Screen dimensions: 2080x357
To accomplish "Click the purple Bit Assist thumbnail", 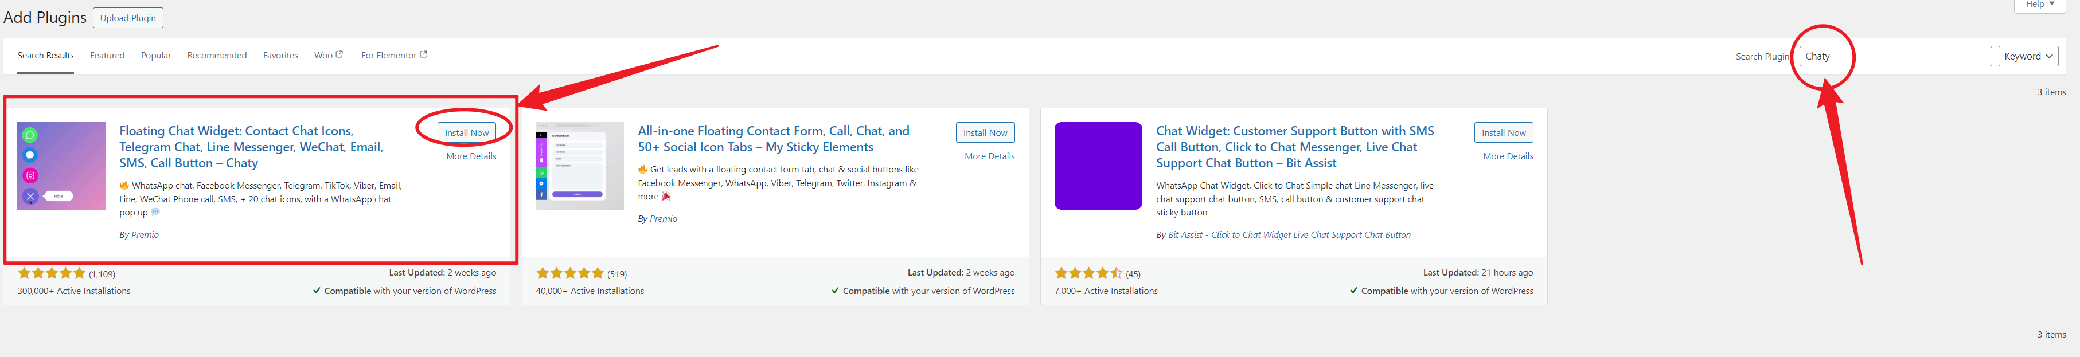I will click(x=1098, y=166).
